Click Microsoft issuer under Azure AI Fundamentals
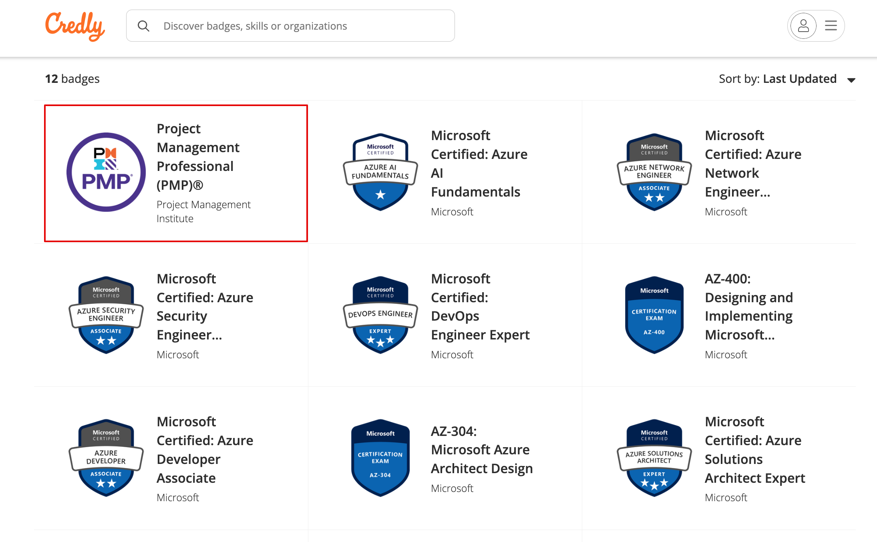Image resolution: width=877 pixels, height=542 pixels. tap(452, 212)
